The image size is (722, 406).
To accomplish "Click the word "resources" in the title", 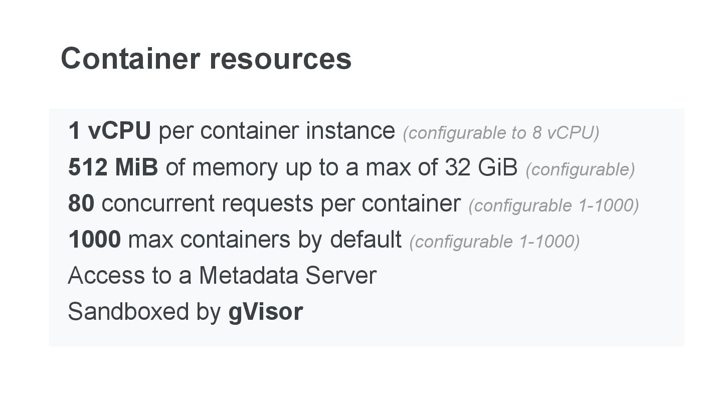I will [x=280, y=59].
